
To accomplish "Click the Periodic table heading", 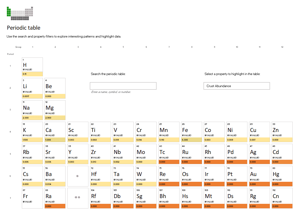I will (24, 28).
